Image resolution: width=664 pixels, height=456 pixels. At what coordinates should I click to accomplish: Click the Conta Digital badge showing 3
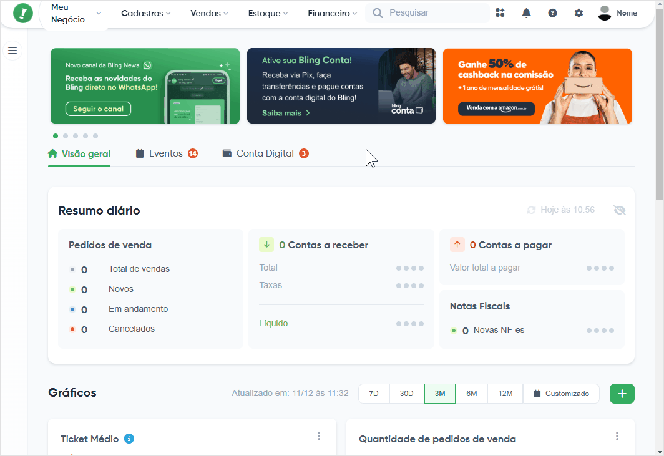pyautogui.click(x=304, y=153)
